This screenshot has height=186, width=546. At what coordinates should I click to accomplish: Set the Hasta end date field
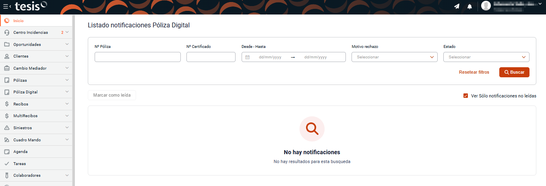(x=315, y=57)
